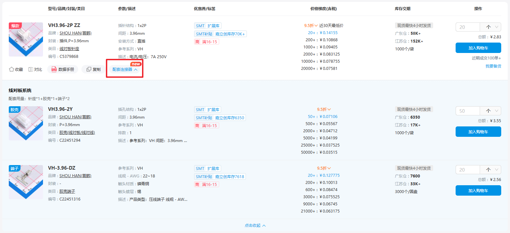Collapse the list via 点击收起

click(255, 226)
